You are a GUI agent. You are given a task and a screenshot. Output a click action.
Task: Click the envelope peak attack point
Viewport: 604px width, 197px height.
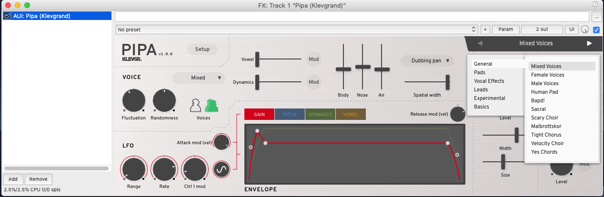coord(257,130)
